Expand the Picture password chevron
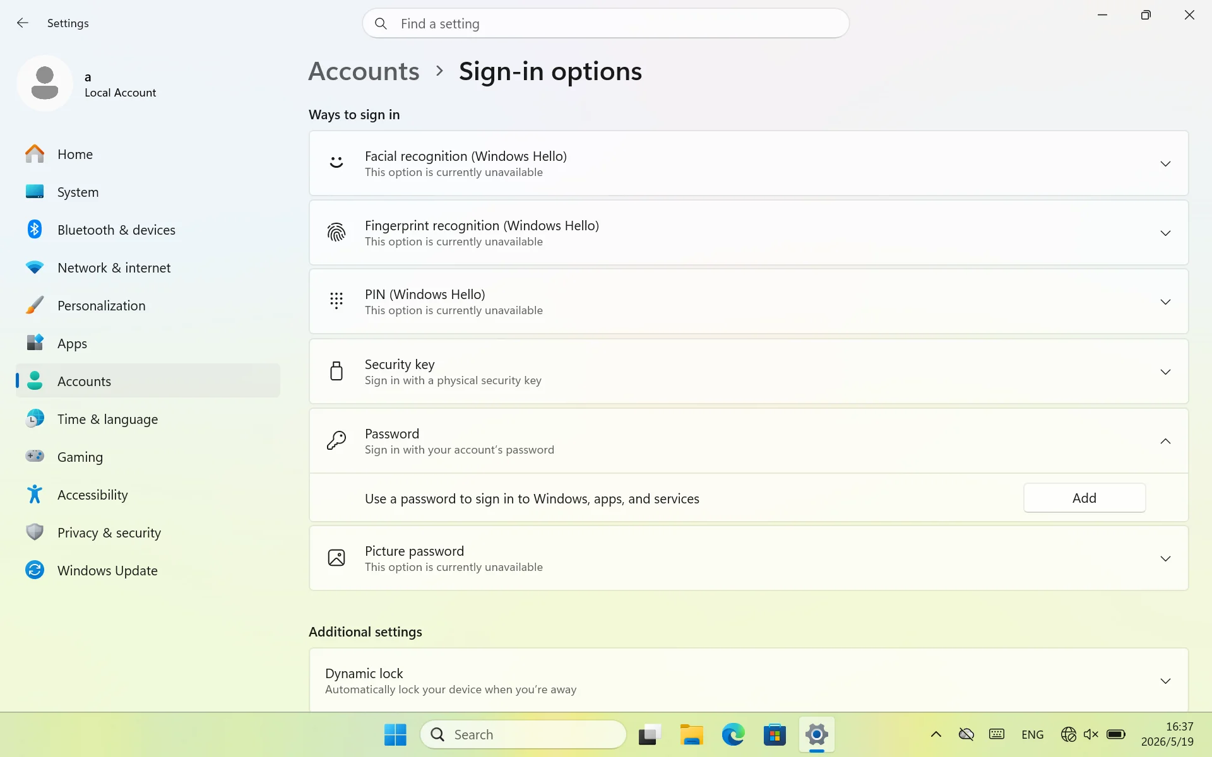 [1165, 558]
